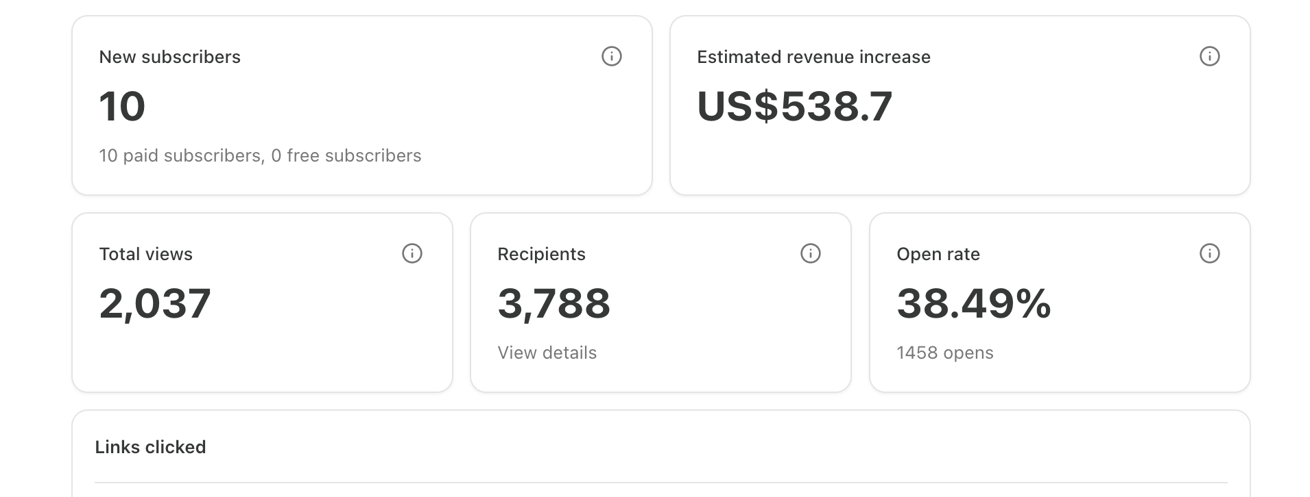
Task: Click the divider line below Links clicked
Action: click(x=660, y=483)
